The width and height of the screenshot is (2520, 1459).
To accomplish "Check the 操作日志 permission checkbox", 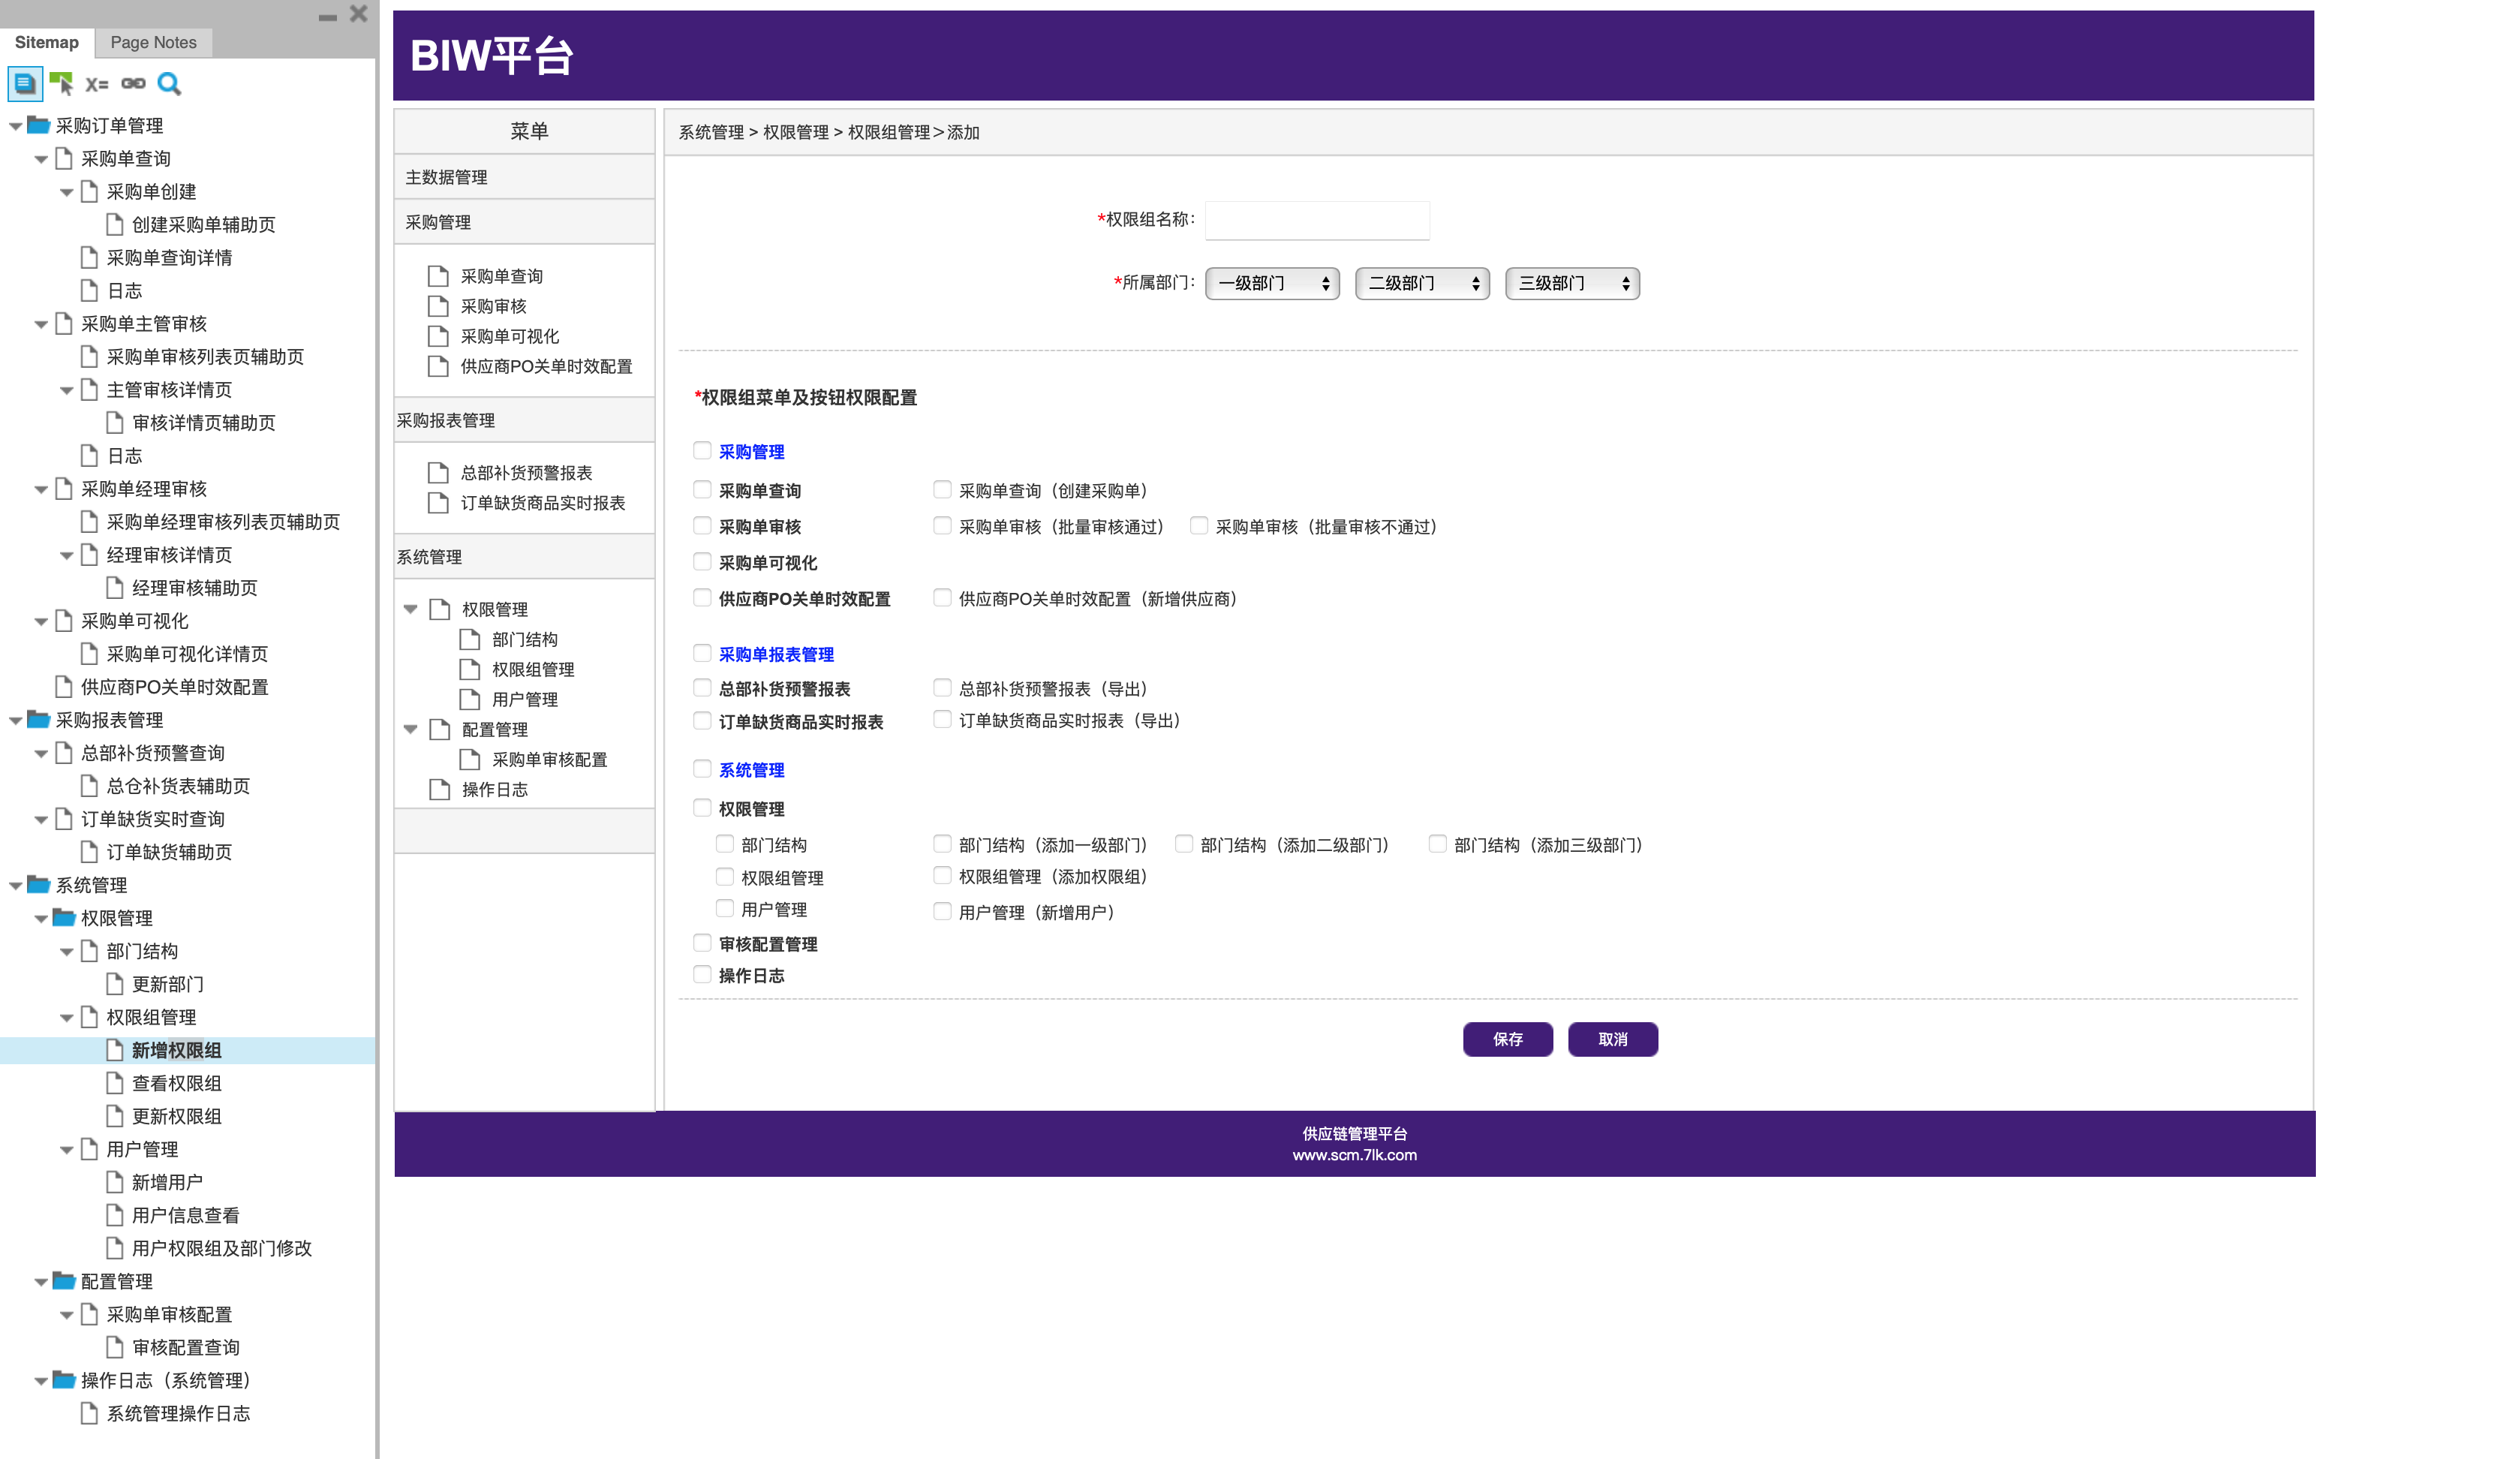I will pyautogui.click(x=702, y=974).
